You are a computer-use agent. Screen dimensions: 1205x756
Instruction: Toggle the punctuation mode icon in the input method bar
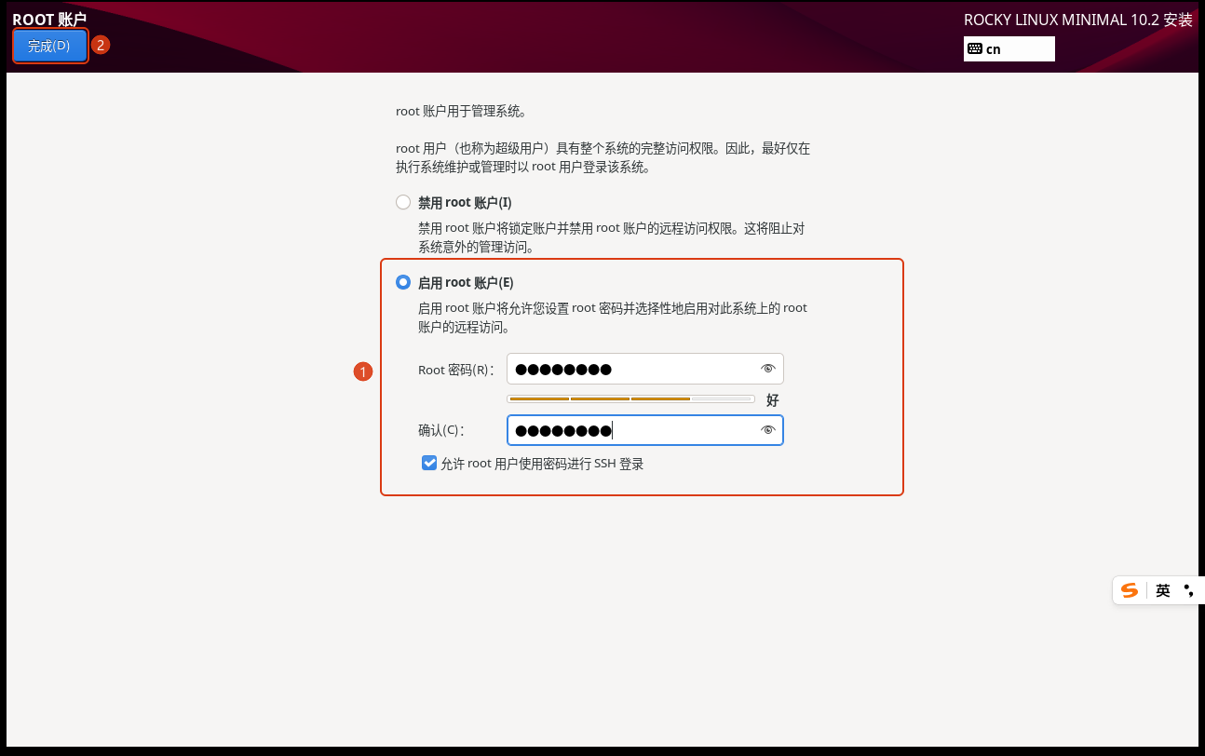[x=1188, y=590]
